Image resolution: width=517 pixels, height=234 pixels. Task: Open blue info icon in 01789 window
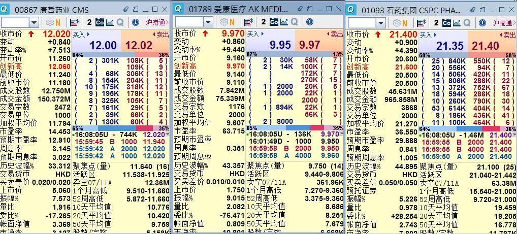tap(310, 22)
